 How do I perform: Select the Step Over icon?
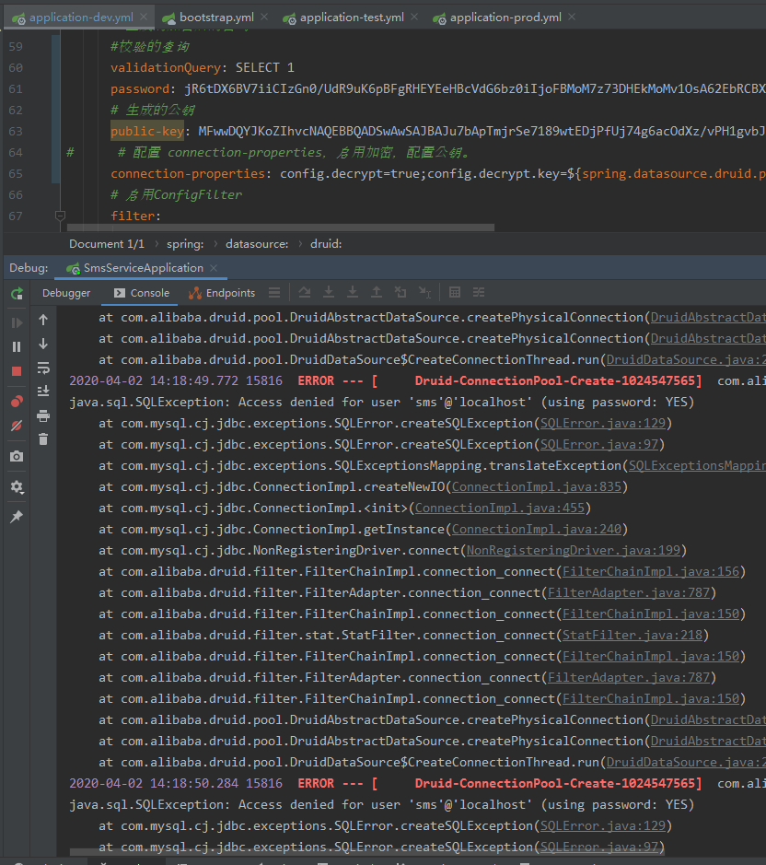306,292
